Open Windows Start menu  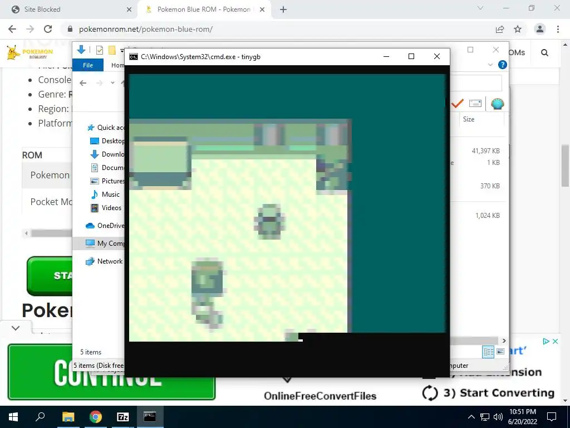(13, 417)
